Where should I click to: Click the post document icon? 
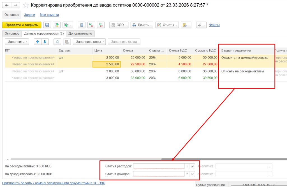[57, 25]
